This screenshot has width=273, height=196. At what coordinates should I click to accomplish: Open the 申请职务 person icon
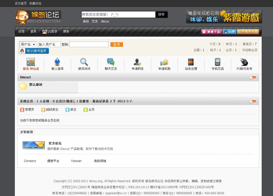tap(137, 62)
